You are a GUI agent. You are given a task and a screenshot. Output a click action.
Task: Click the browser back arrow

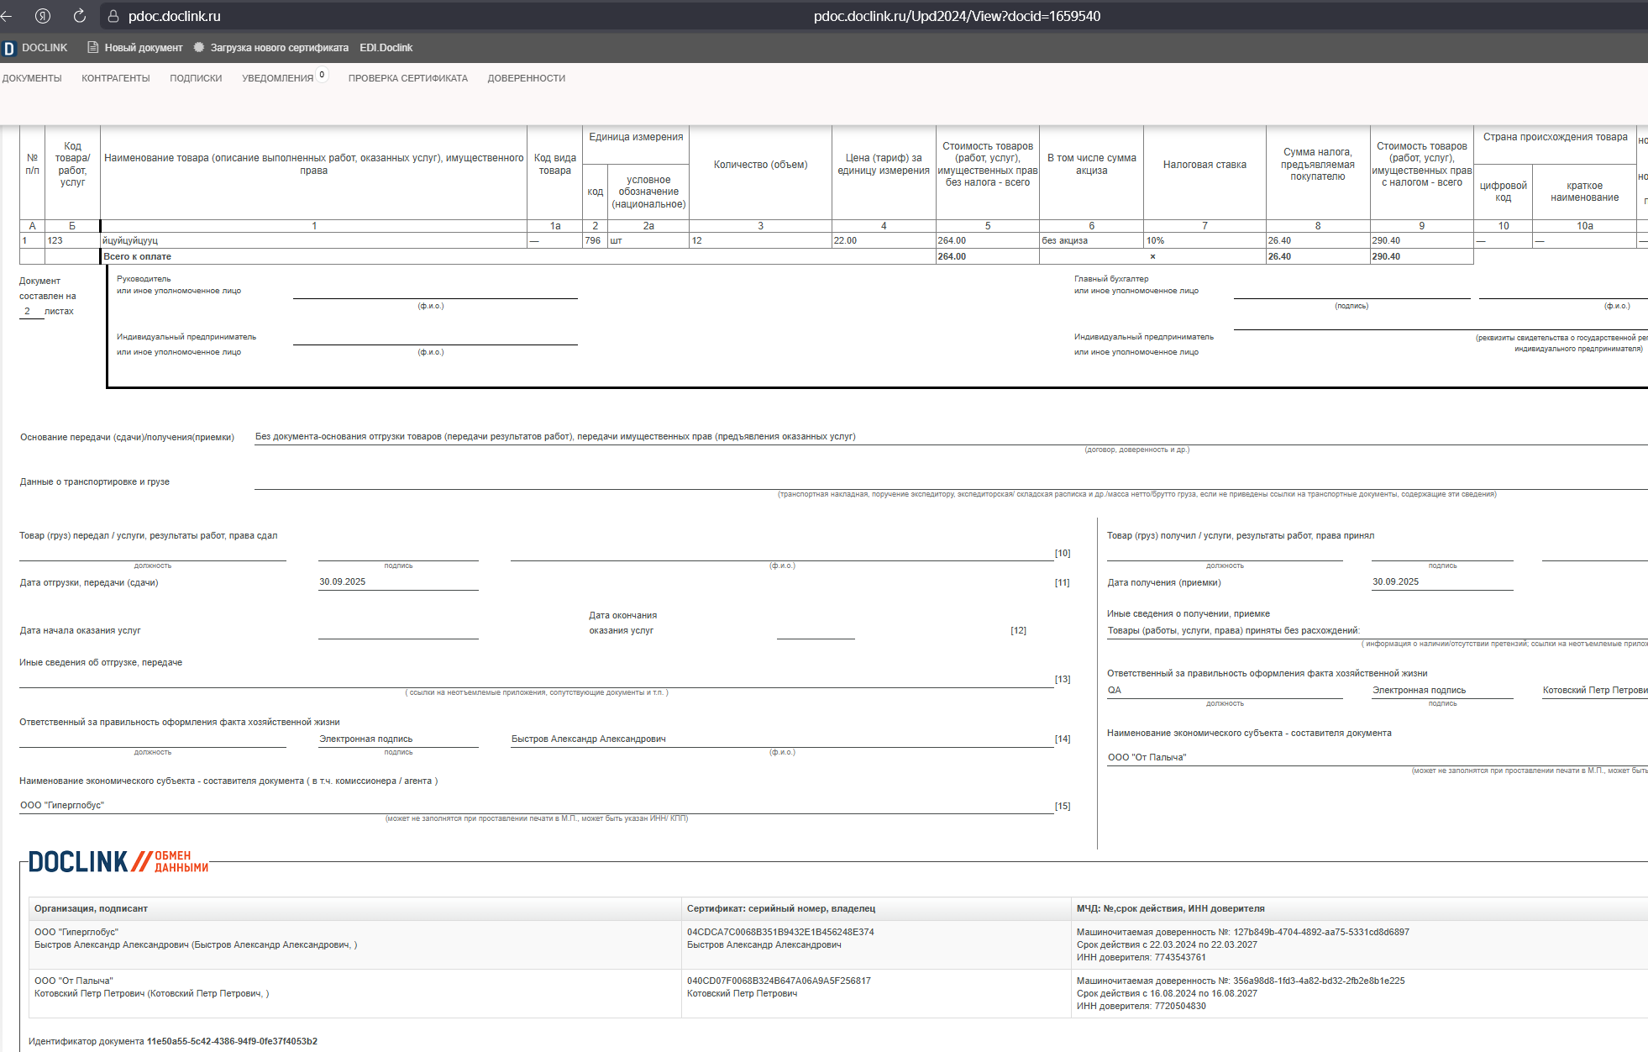(6, 16)
